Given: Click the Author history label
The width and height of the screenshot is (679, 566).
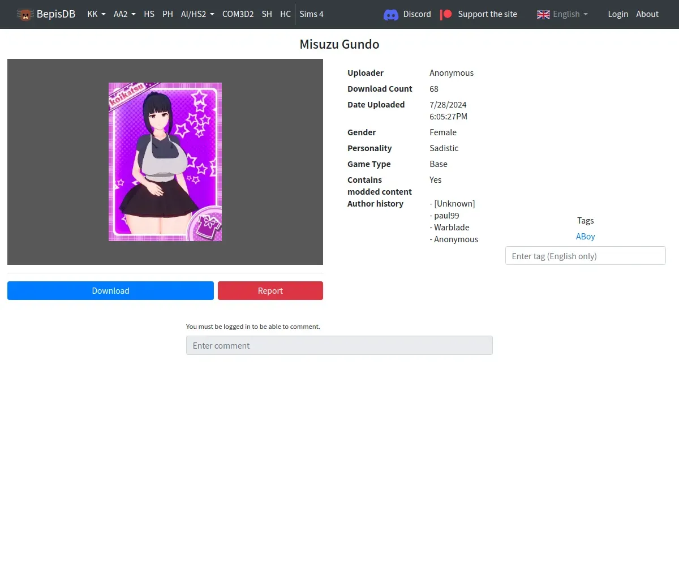Looking at the screenshot, I should tap(375, 204).
